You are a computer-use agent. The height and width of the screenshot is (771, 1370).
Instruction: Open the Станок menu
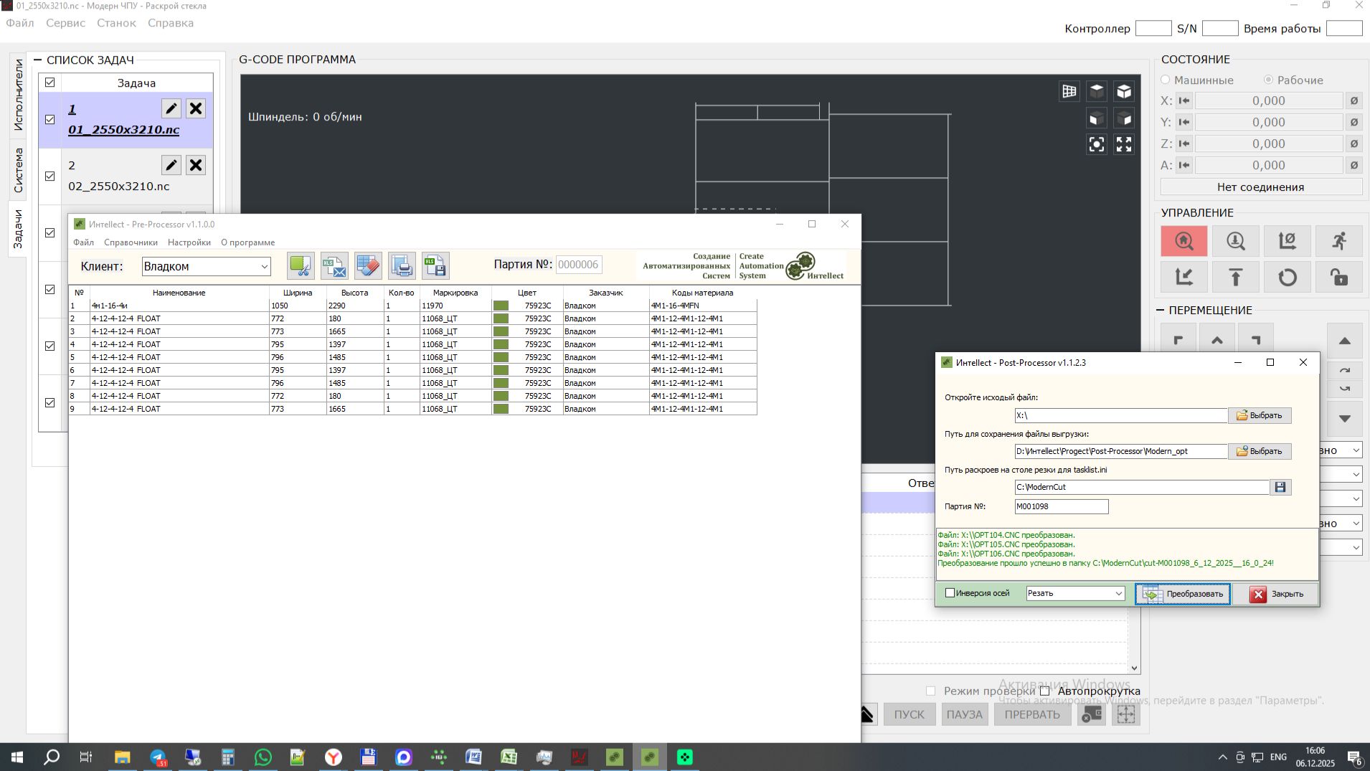(116, 23)
